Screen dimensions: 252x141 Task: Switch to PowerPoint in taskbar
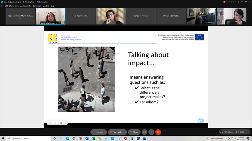(x=80, y=138)
